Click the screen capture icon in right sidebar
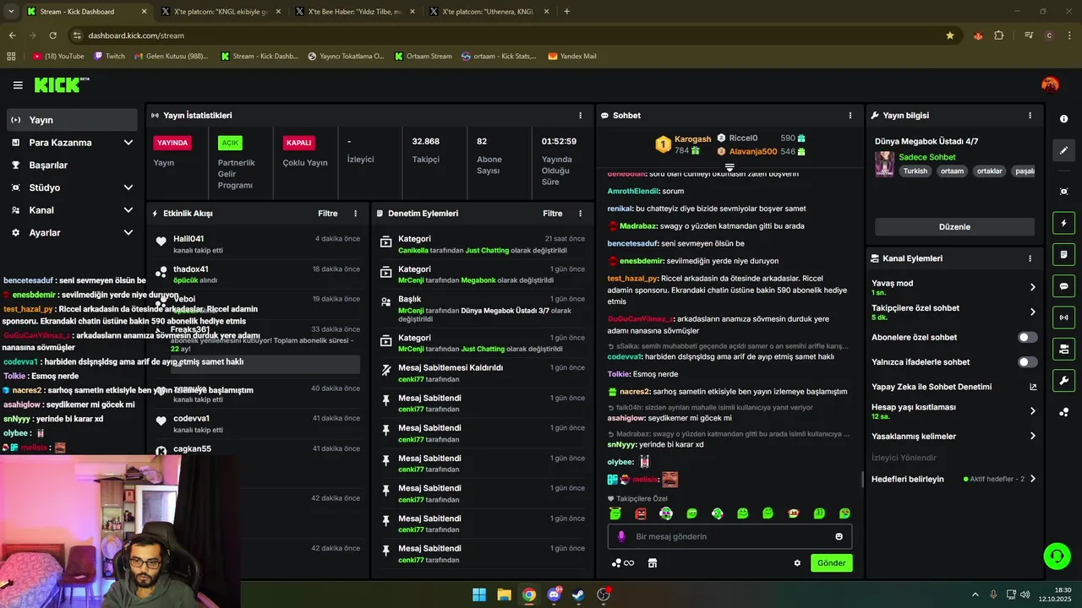 tap(1063, 192)
